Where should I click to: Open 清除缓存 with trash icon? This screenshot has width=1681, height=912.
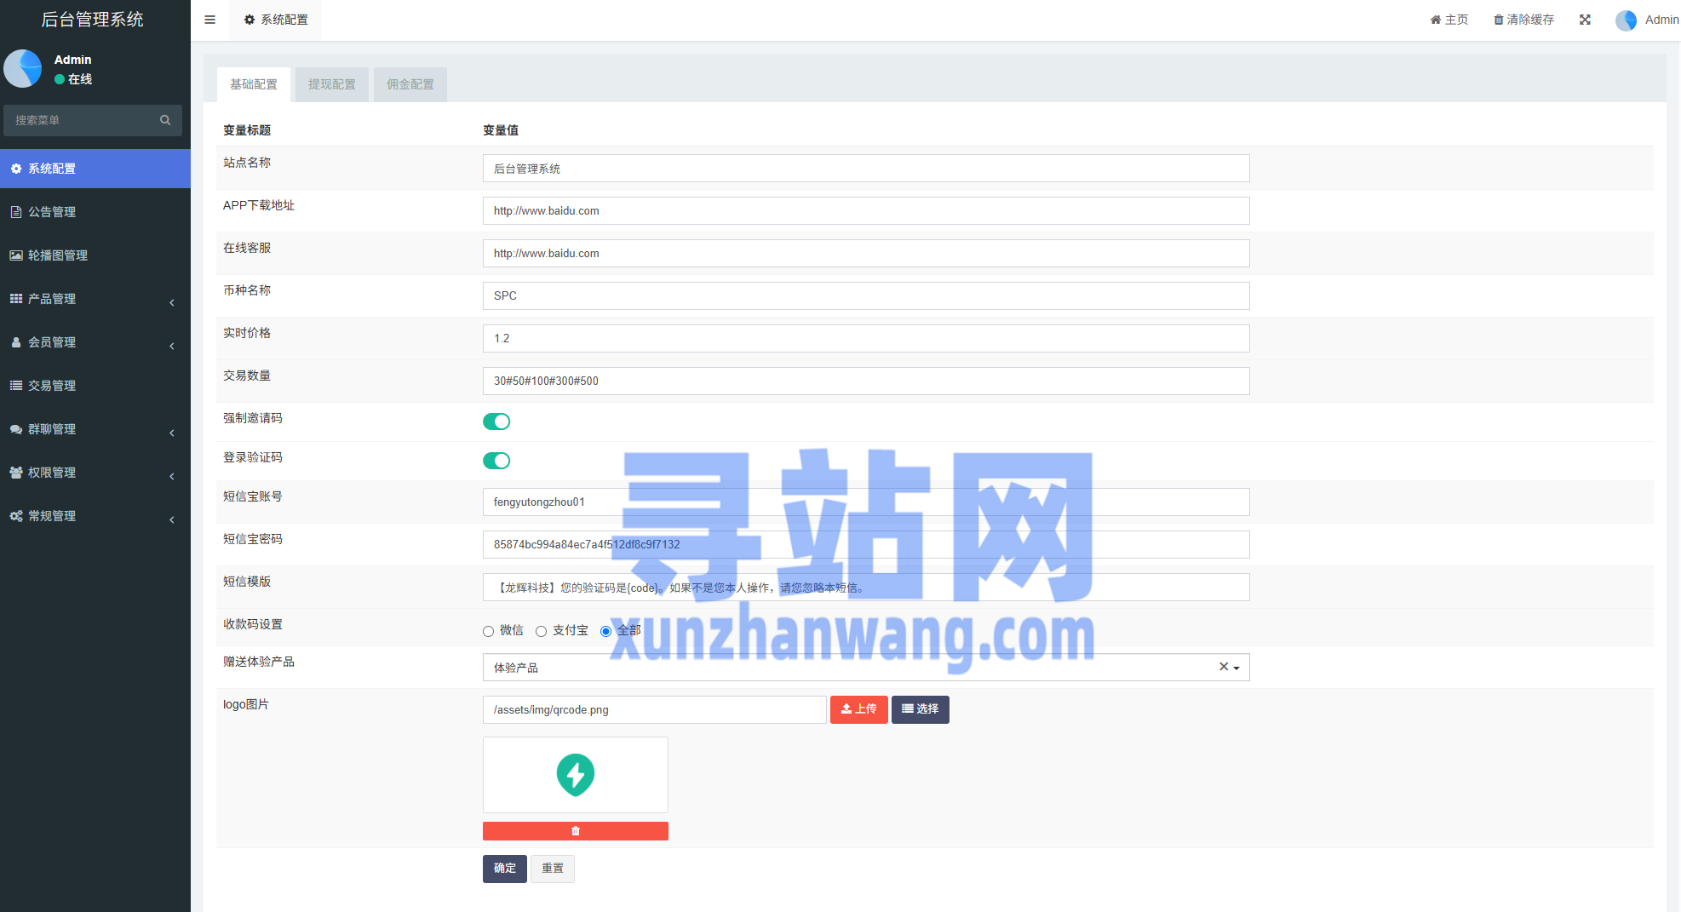1523,20
